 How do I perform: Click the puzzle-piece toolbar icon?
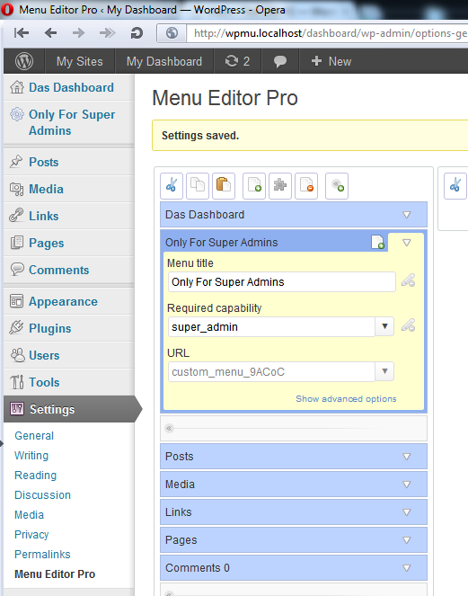[x=280, y=186]
